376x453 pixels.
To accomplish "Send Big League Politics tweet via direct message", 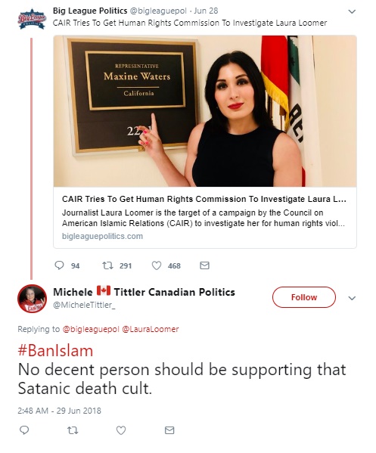I will [204, 265].
